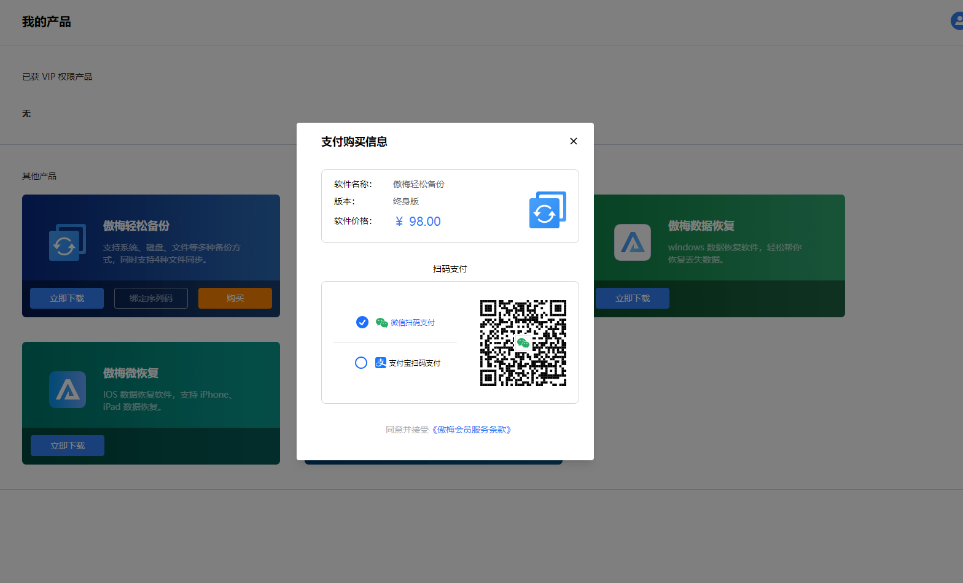Click the 傲梅轻松备份 card icon
The image size is (963, 583).
pyautogui.click(x=68, y=242)
